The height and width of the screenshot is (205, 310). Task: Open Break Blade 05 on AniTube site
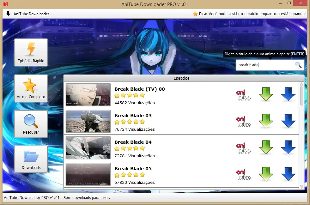[x=243, y=174]
